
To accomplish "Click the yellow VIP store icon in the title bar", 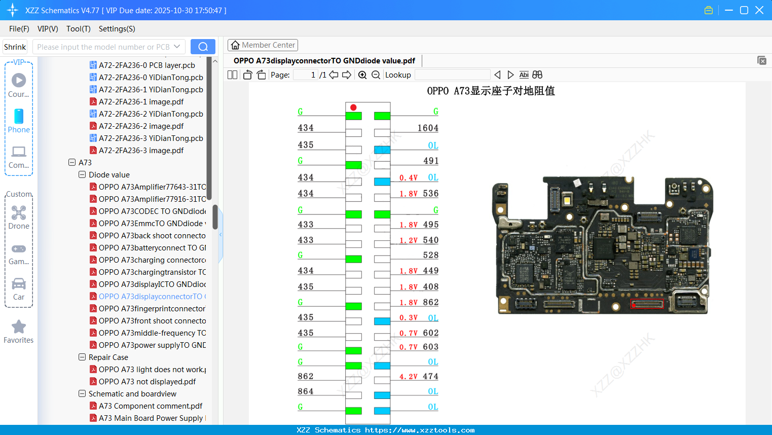I will (709, 10).
